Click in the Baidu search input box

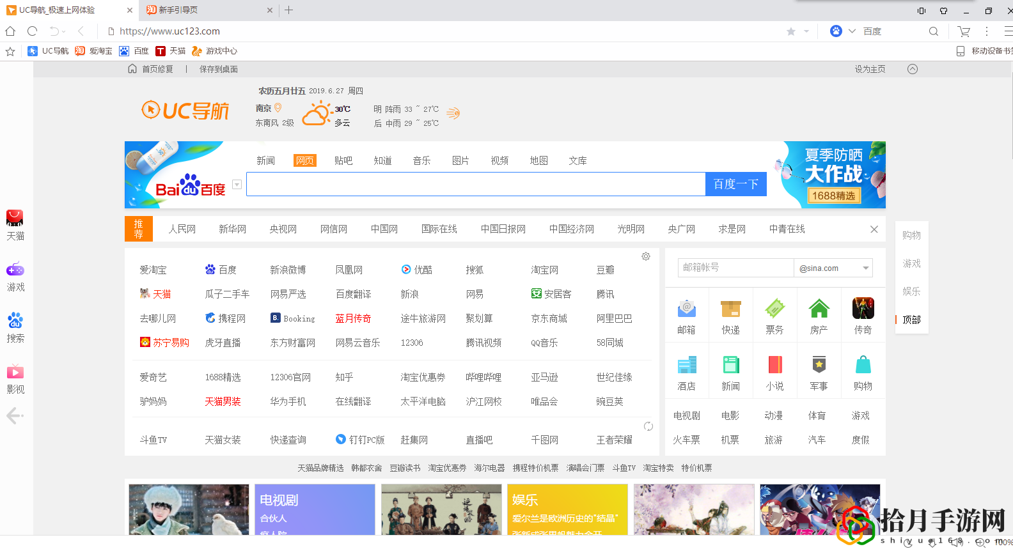[476, 184]
